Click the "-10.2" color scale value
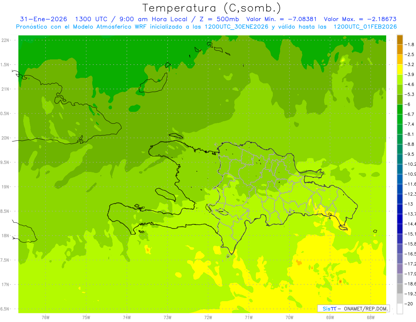The image size is (416, 322). pyautogui.click(x=410, y=164)
